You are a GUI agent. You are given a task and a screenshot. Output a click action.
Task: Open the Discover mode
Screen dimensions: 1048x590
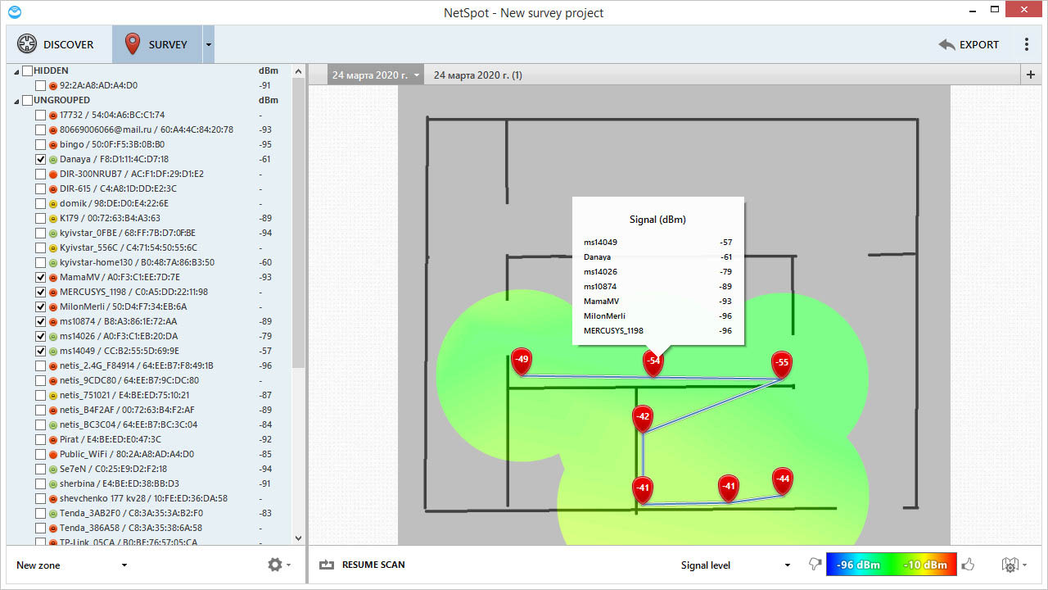coord(56,44)
